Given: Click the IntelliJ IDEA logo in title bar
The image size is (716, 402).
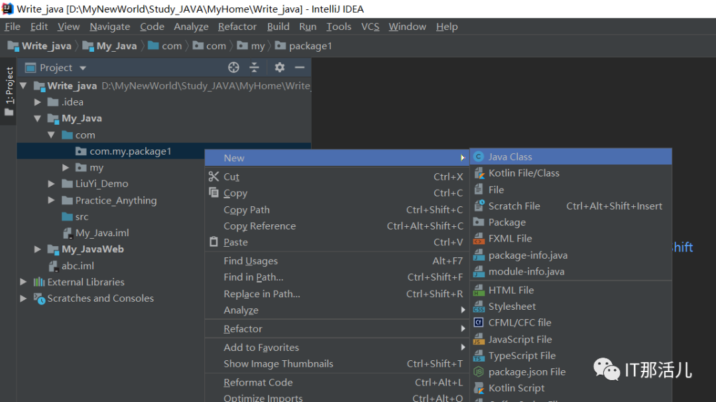Looking at the screenshot, I should (x=8, y=9).
